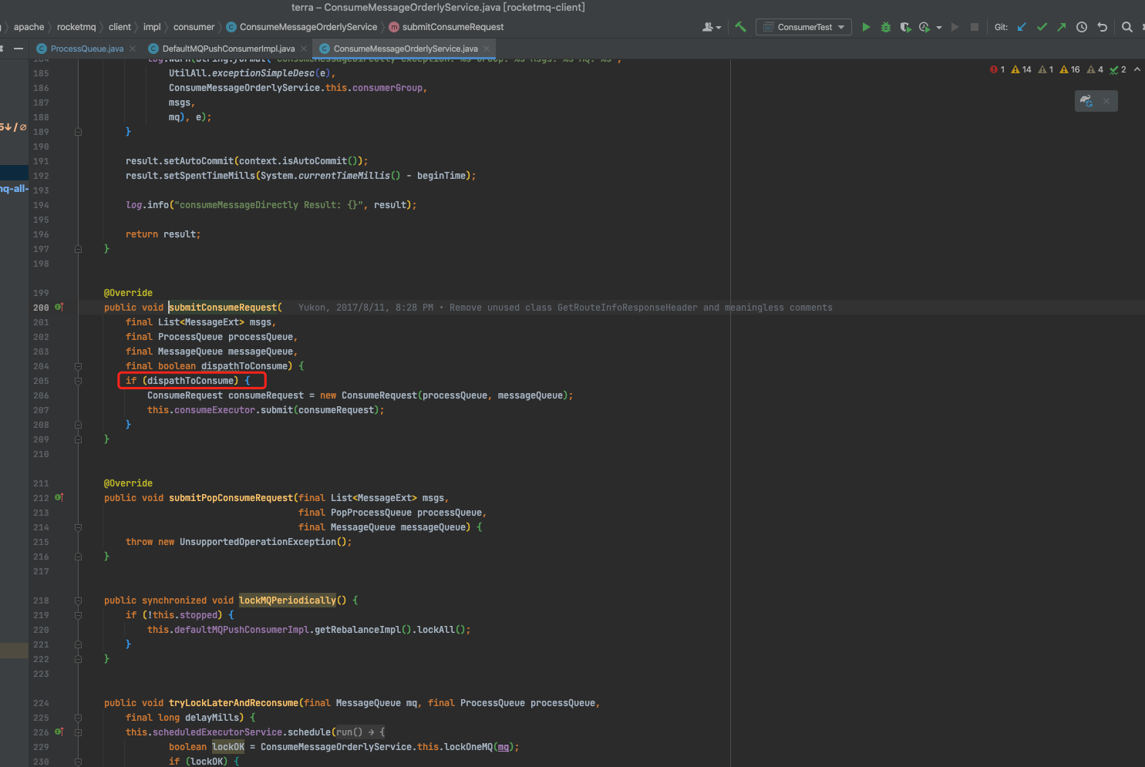The image size is (1145, 767).
Task: Click the override gutter marker on line 200
Action: pyautogui.click(x=59, y=307)
